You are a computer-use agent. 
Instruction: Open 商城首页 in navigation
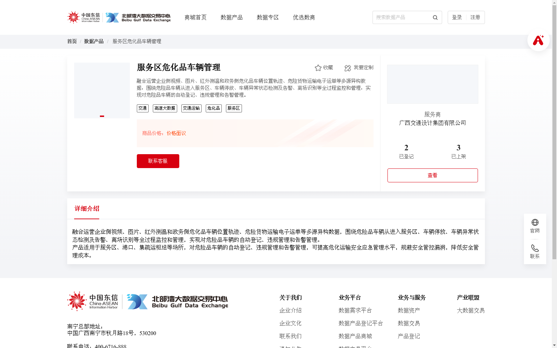pos(196,17)
